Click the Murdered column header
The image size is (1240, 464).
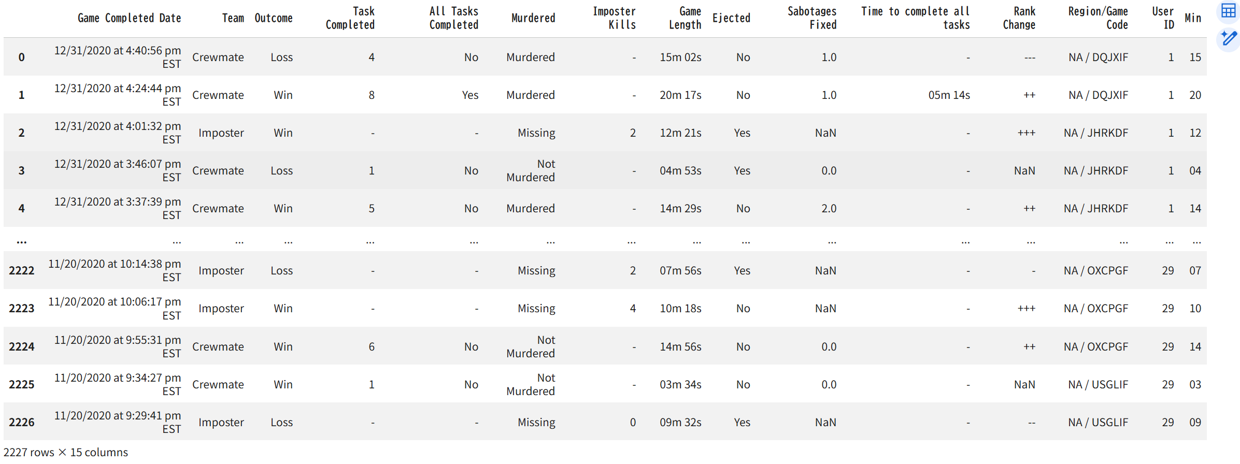[x=533, y=18]
